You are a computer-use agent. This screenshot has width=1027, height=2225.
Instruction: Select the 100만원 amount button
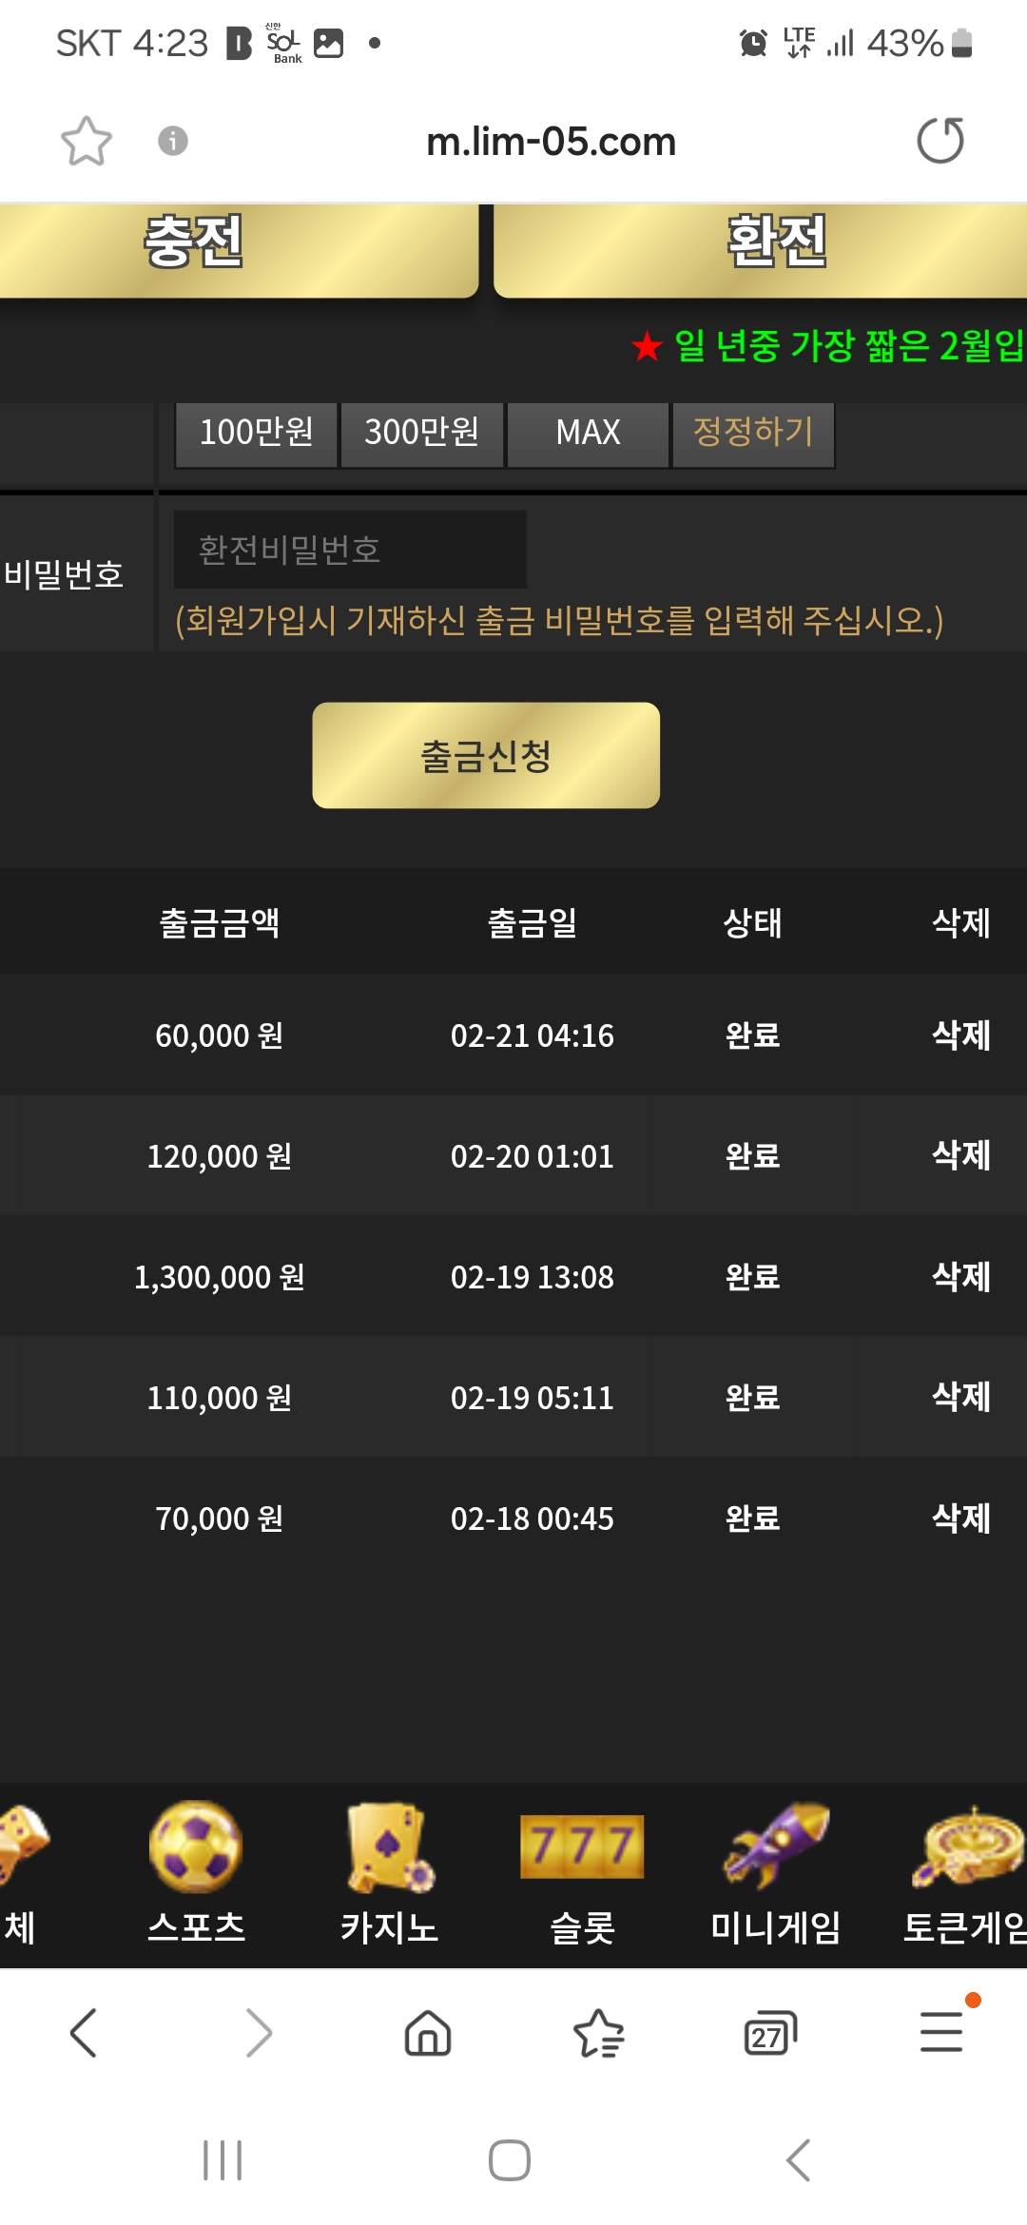click(256, 434)
